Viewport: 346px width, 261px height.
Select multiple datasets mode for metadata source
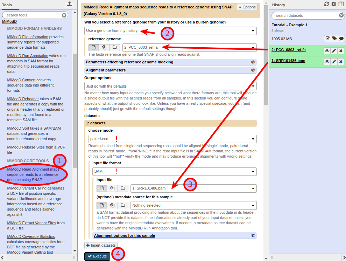click(112, 205)
